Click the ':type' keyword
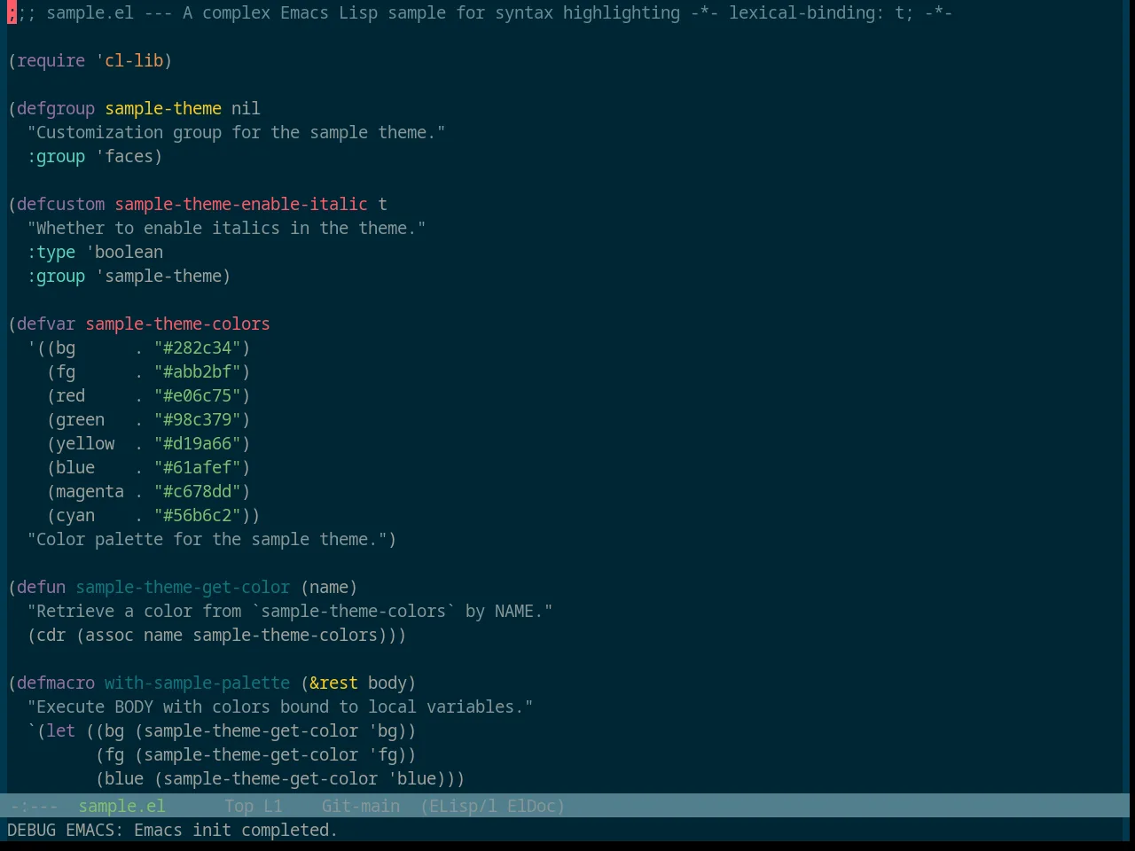Viewport: 1135px width, 851px height. pos(51,252)
